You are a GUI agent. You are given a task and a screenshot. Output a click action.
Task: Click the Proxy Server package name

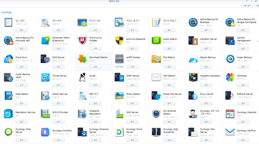point(207,94)
